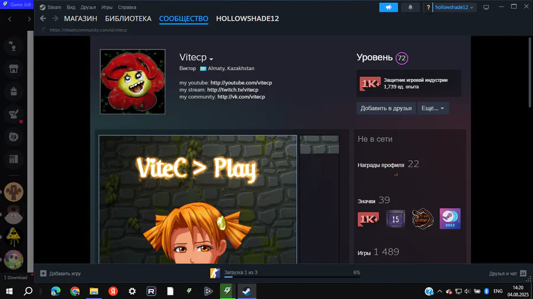The image size is (533, 299).
Task: Open the Друзья menu
Action: click(x=88, y=7)
